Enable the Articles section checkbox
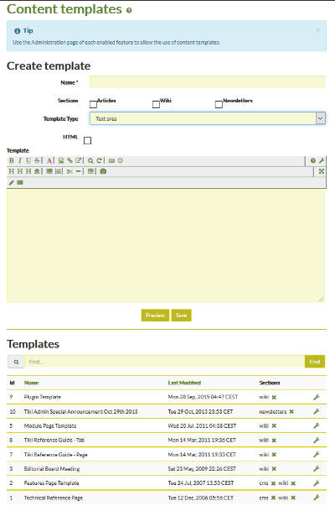Viewport: 335px width, 511px height. (93, 104)
